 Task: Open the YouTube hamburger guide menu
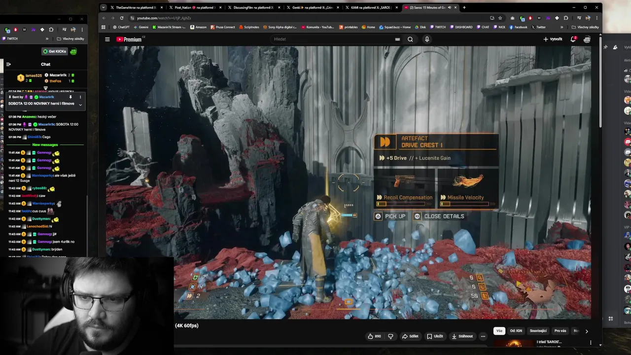click(107, 39)
